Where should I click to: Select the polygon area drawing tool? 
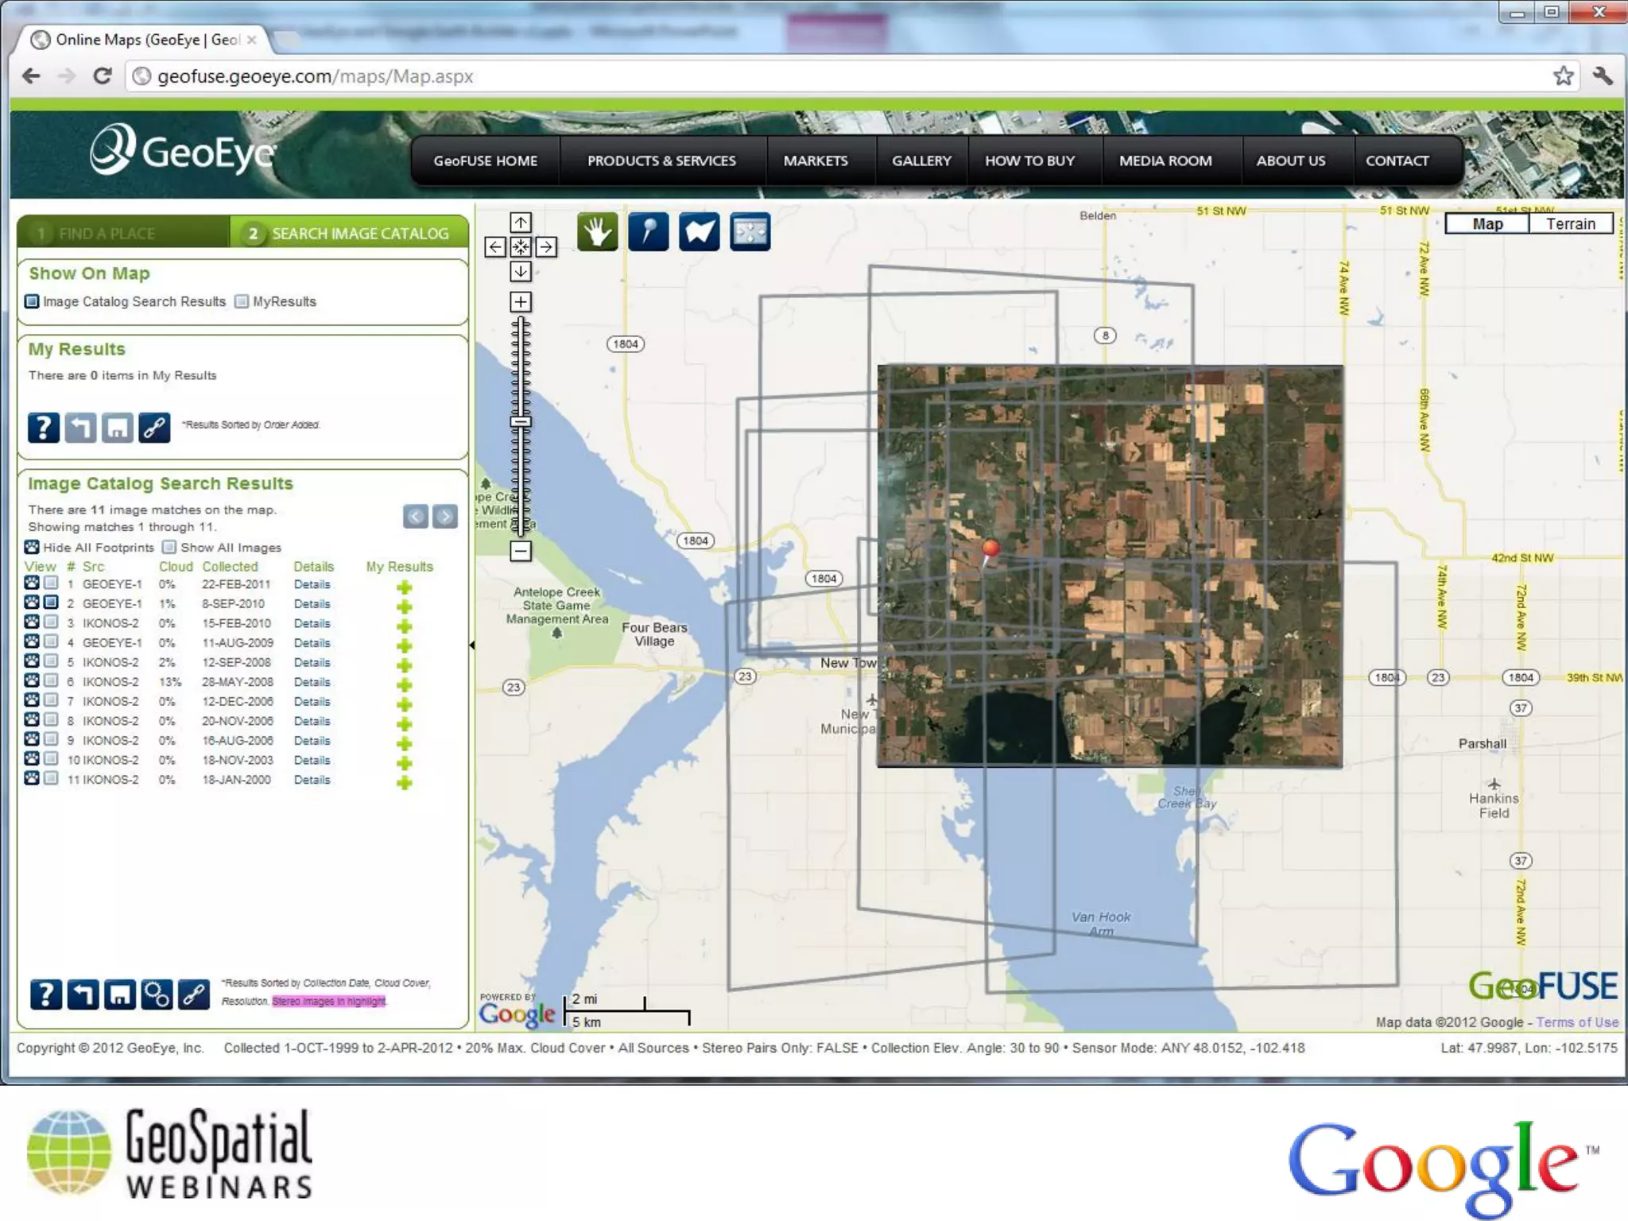699,232
